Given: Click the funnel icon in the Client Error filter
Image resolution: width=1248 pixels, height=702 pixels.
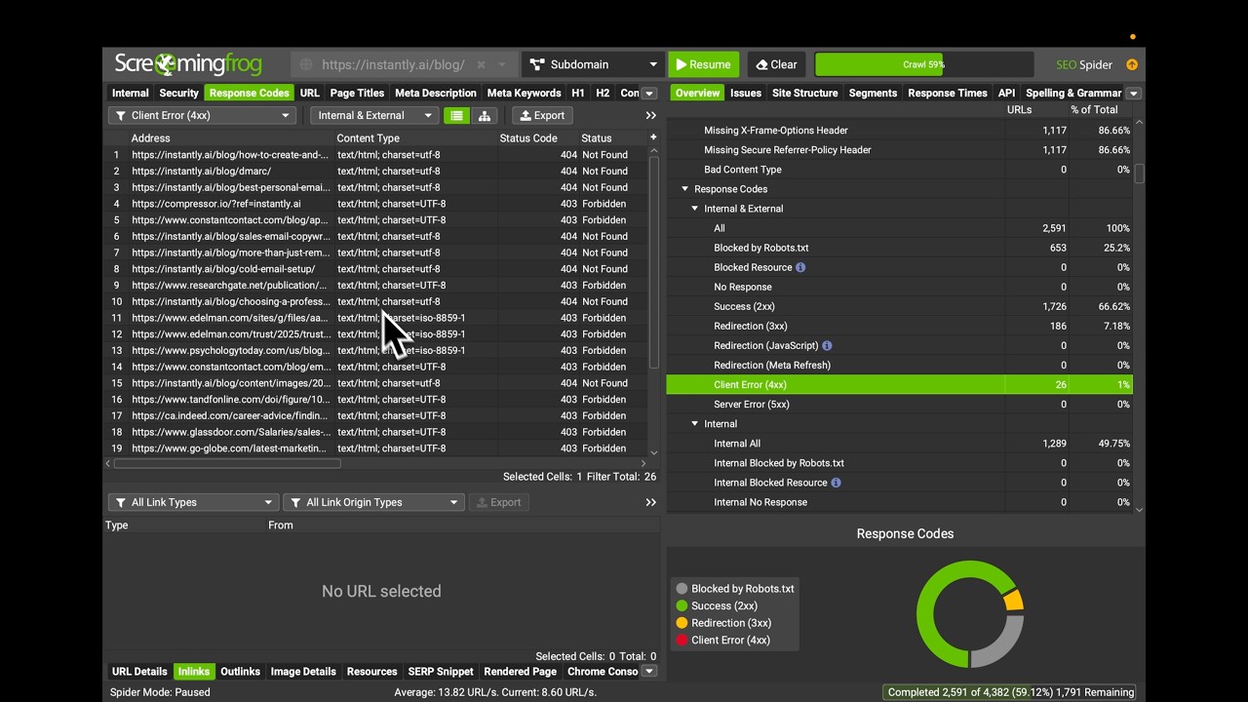Looking at the screenshot, I should pyautogui.click(x=121, y=115).
